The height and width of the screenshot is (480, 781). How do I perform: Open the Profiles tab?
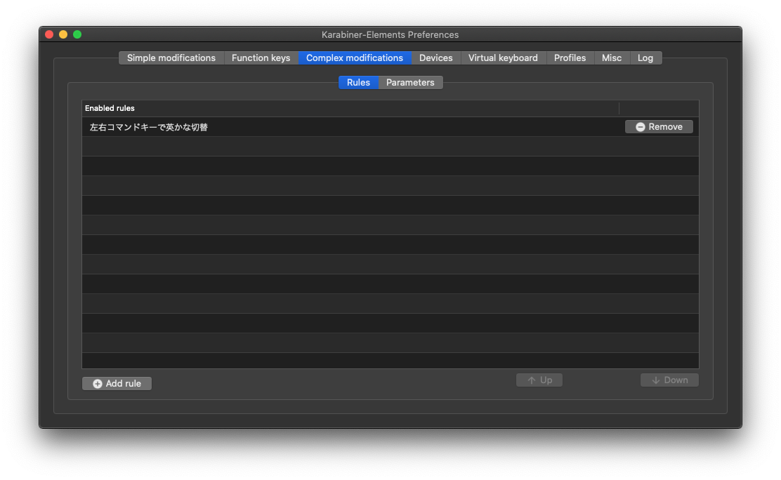pyautogui.click(x=570, y=58)
